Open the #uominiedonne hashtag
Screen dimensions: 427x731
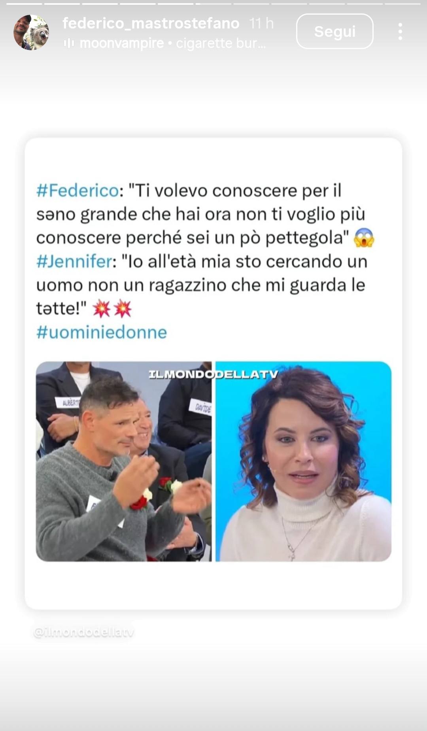(x=102, y=332)
